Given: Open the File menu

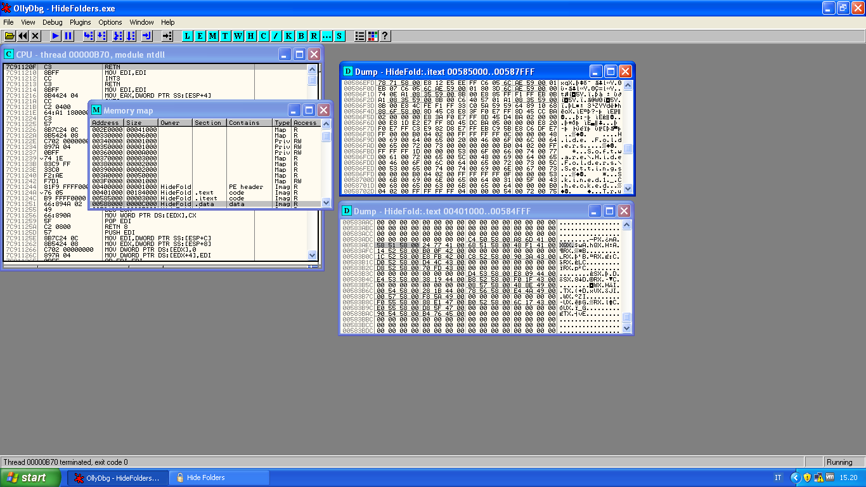Looking at the screenshot, I should pyautogui.click(x=8, y=22).
